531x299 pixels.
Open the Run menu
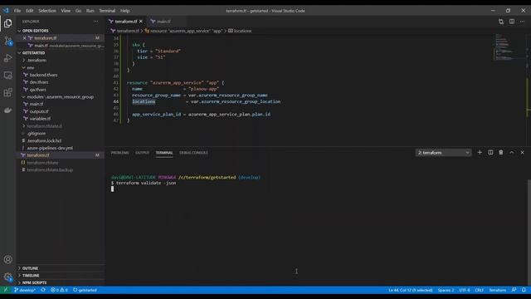pos(90,11)
